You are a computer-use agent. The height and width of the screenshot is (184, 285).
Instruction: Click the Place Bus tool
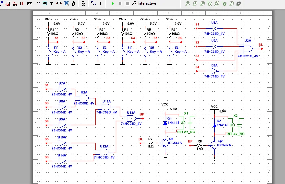100,3
